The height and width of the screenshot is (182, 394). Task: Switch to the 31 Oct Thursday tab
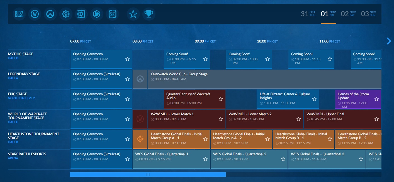(308, 14)
